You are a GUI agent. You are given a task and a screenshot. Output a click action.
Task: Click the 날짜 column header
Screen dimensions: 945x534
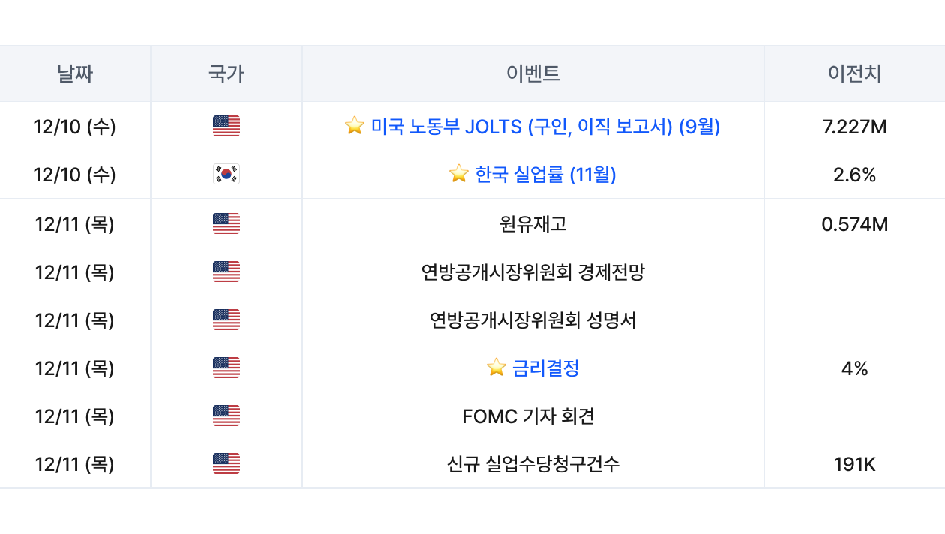(x=75, y=73)
